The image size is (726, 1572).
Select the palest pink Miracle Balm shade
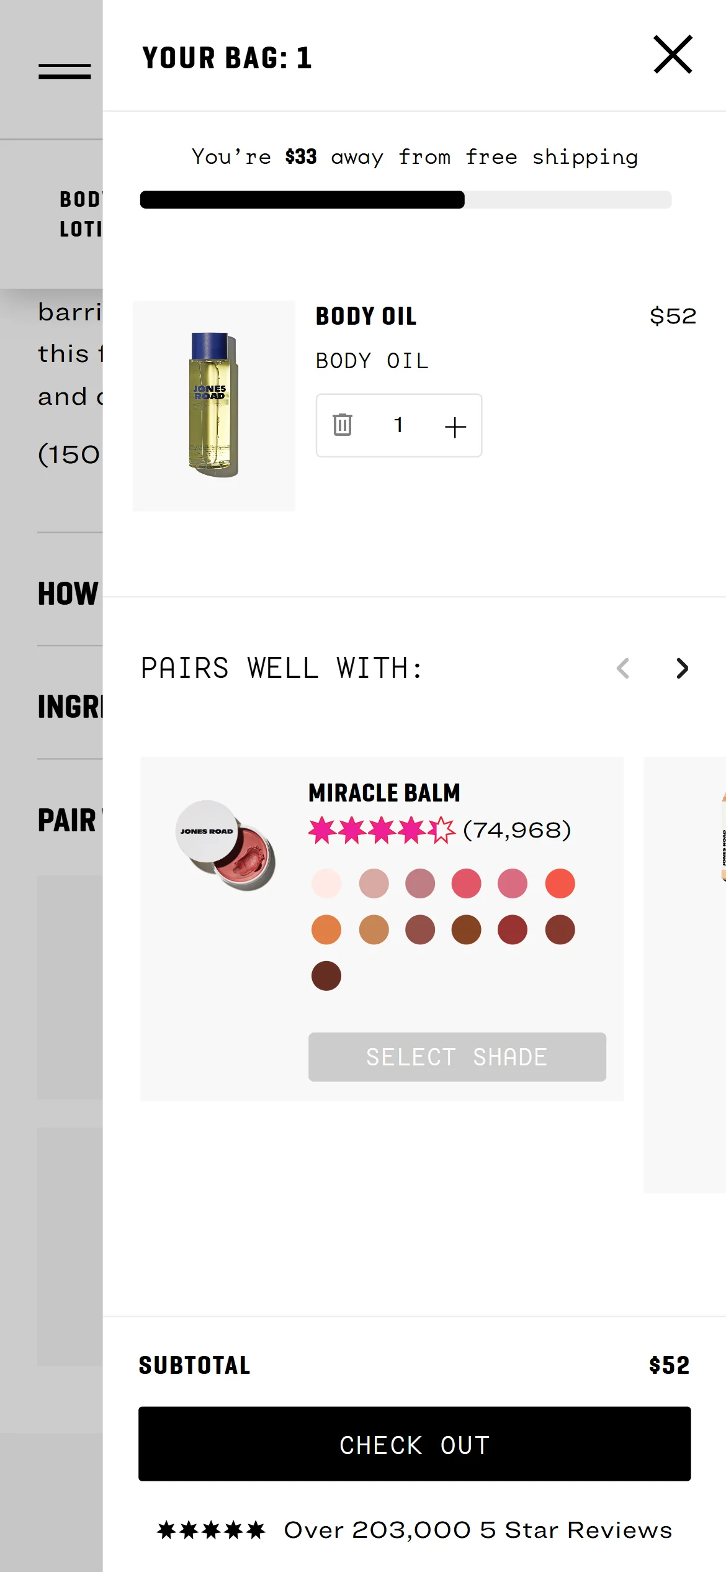coord(326,883)
